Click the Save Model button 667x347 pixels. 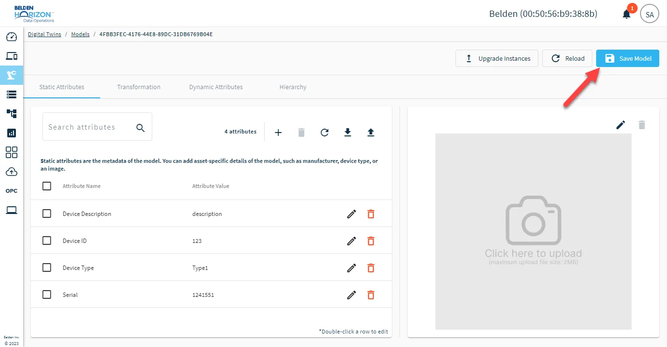627,58
